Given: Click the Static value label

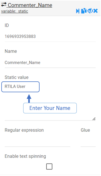Looking at the screenshot, I should (17, 77).
